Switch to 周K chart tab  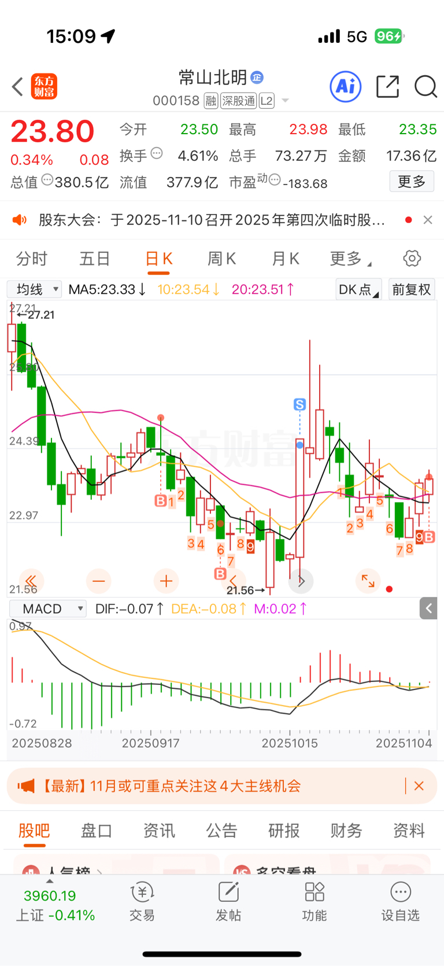(x=222, y=259)
